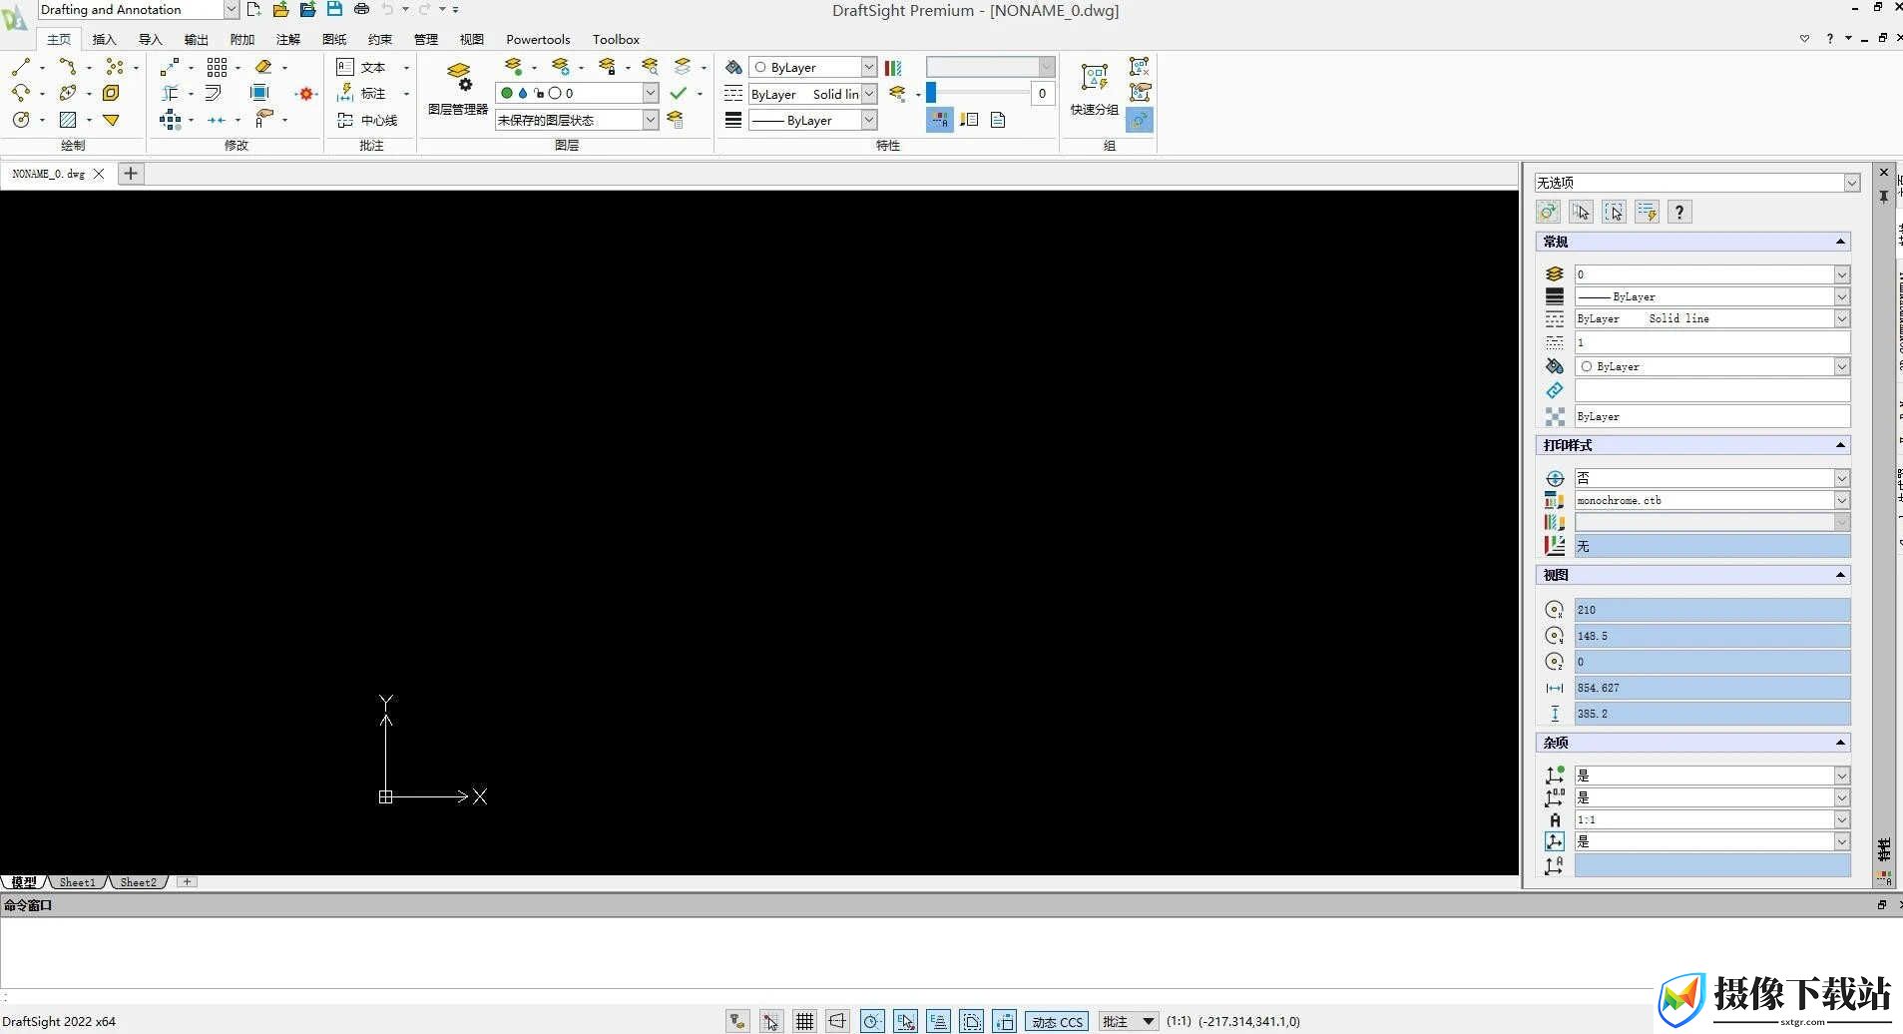Open the ByLayer Solid line style dropdown in ribbon
Screen dimensions: 1903x1034
point(868,94)
